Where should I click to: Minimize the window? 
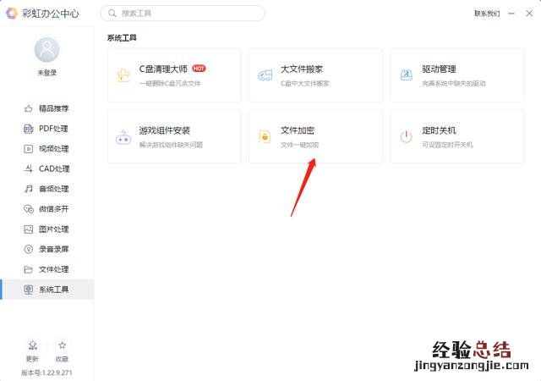tap(511, 14)
